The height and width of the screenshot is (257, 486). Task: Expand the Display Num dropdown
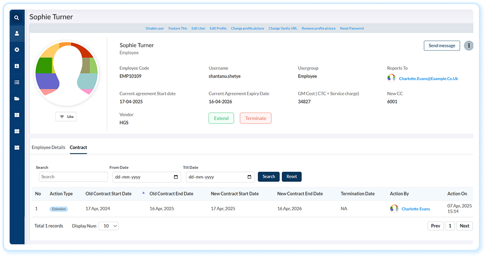[x=108, y=226]
